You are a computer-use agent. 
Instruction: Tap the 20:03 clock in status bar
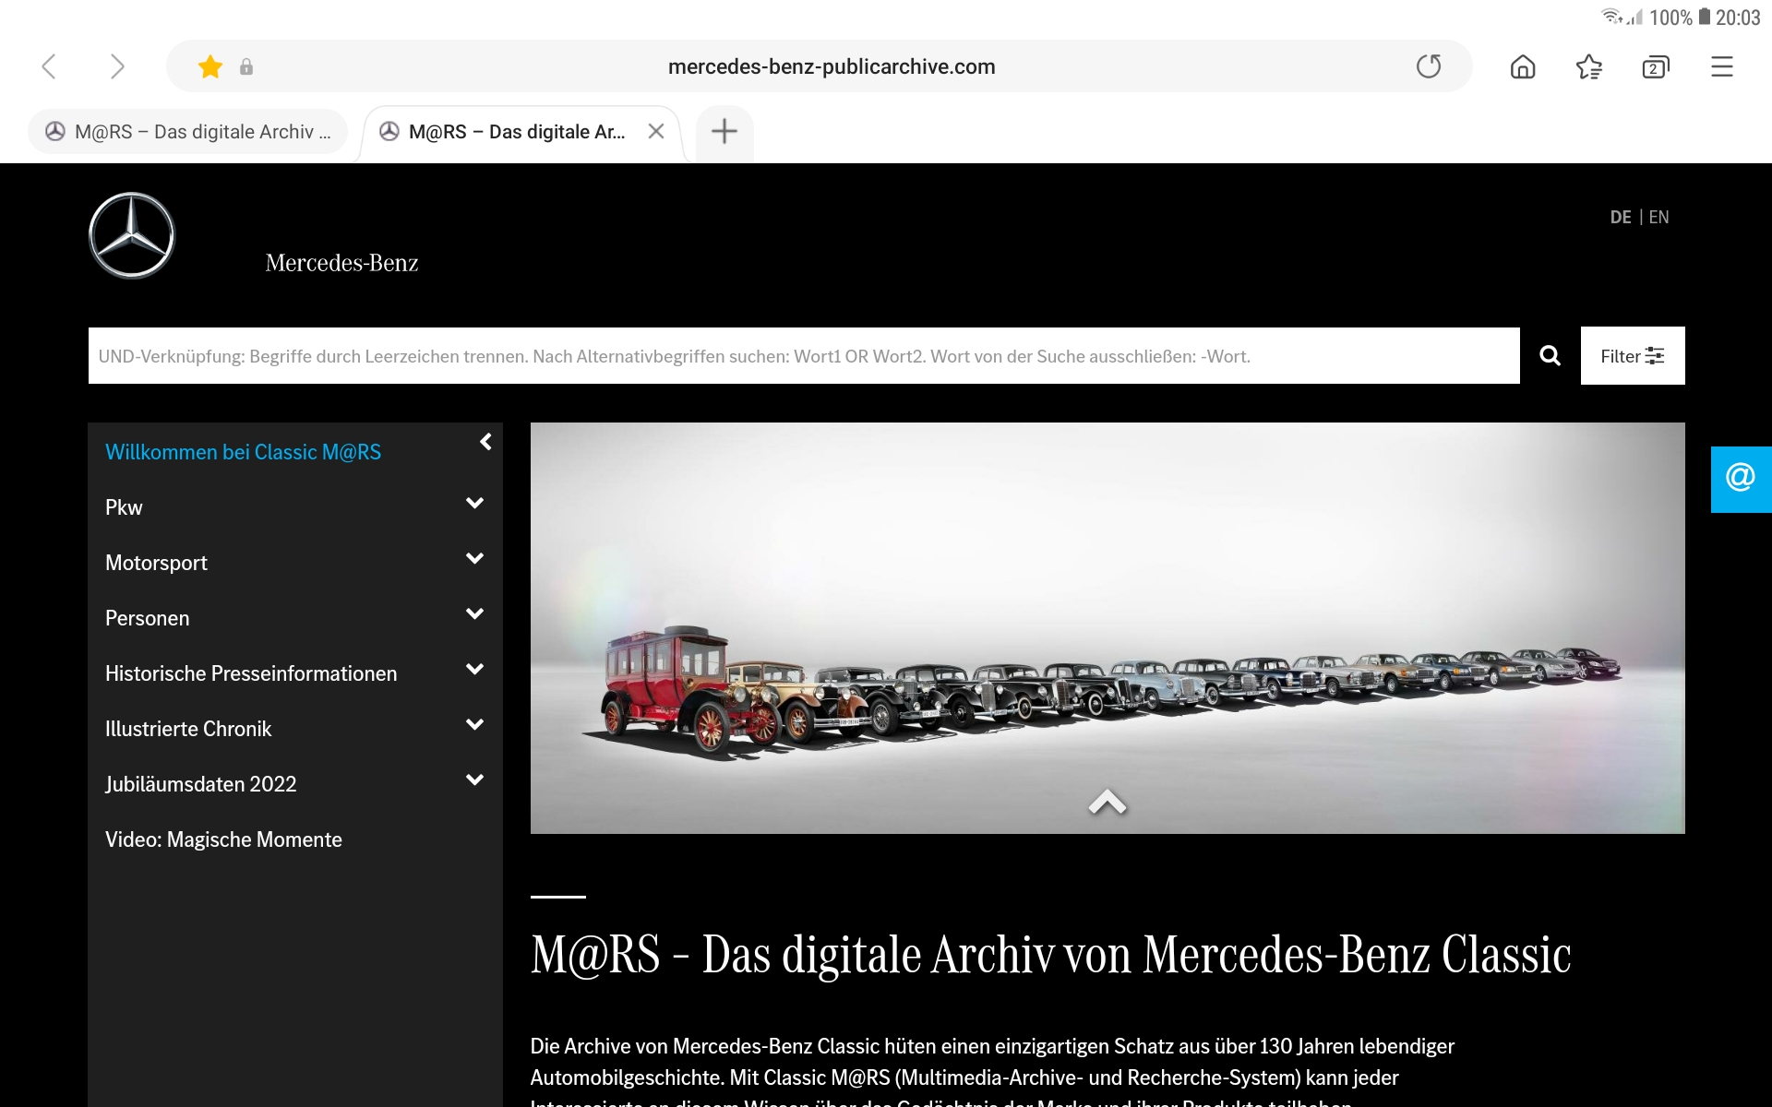[x=1738, y=18]
